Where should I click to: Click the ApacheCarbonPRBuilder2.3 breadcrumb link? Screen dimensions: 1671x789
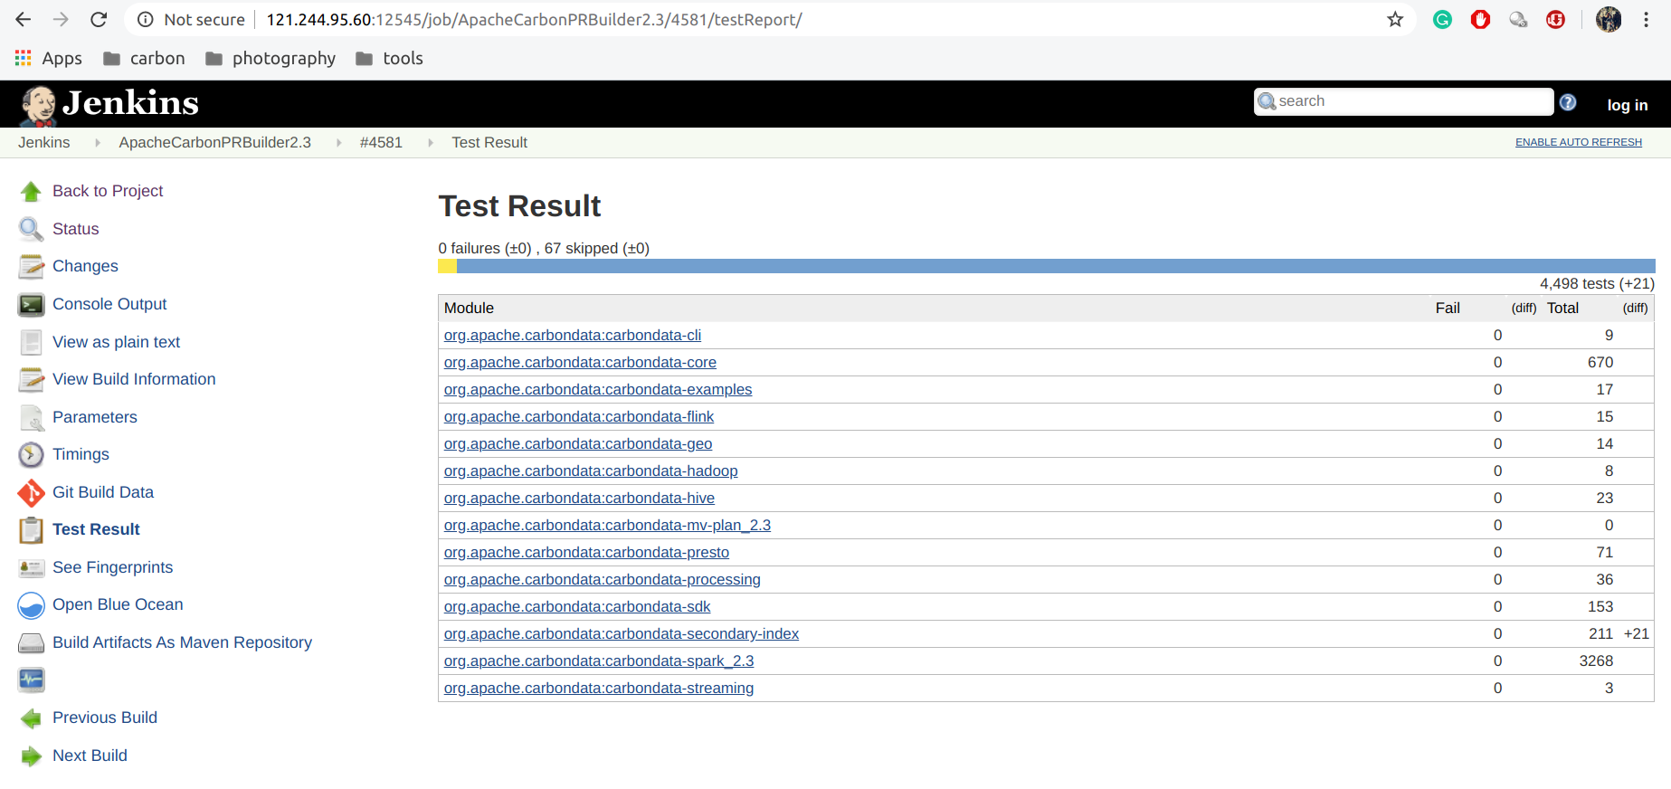tap(214, 143)
